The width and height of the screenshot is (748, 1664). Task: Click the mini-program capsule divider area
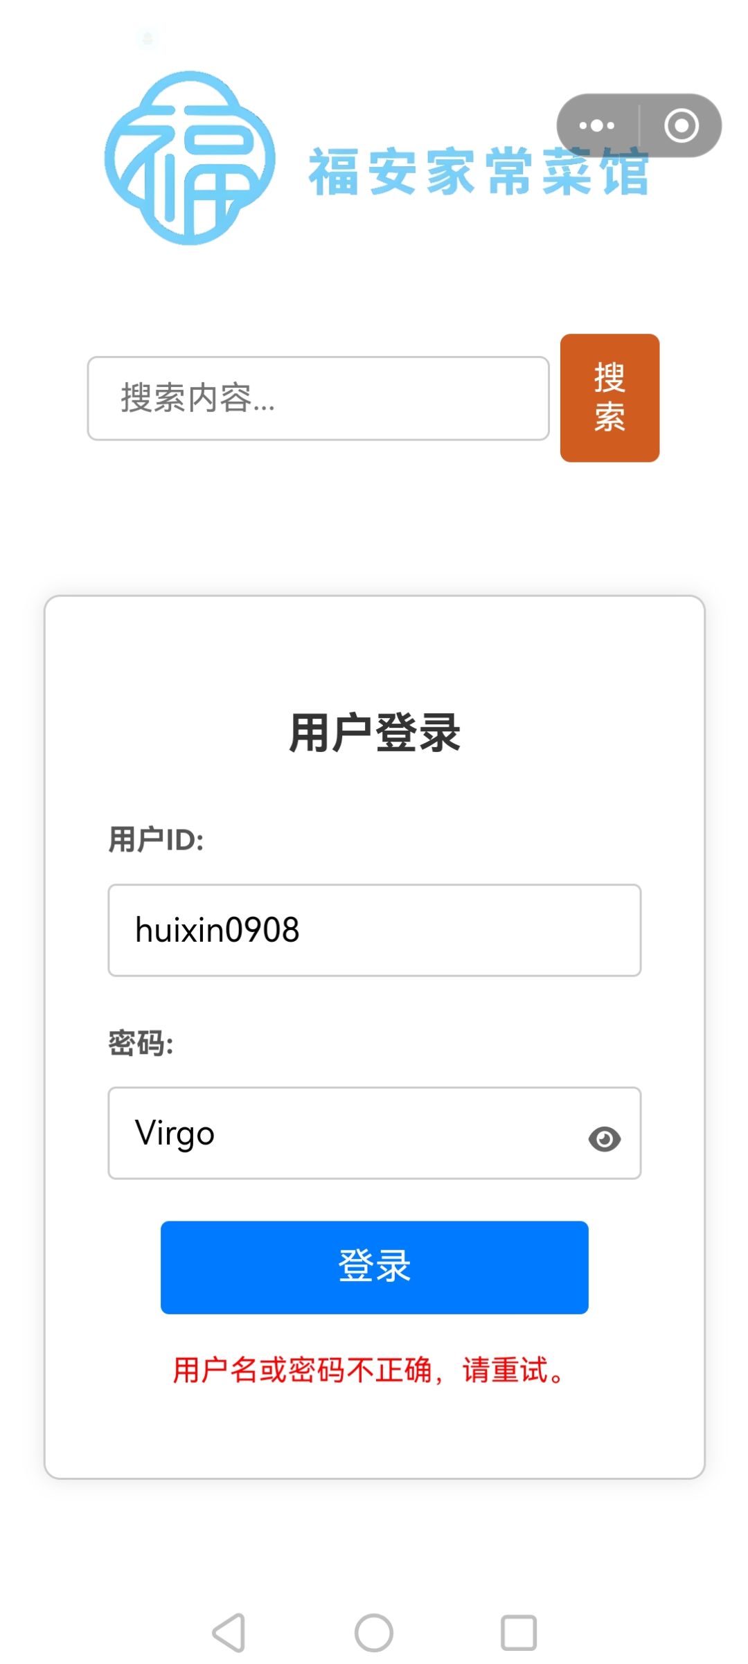639,125
